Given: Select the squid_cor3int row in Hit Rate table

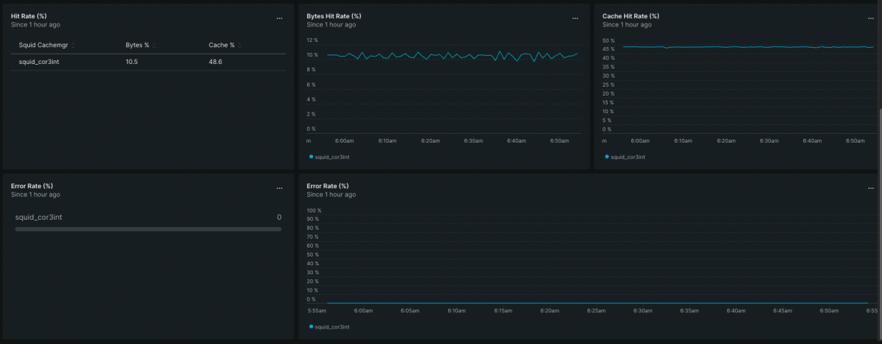Looking at the screenshot, I should [39, 62].
